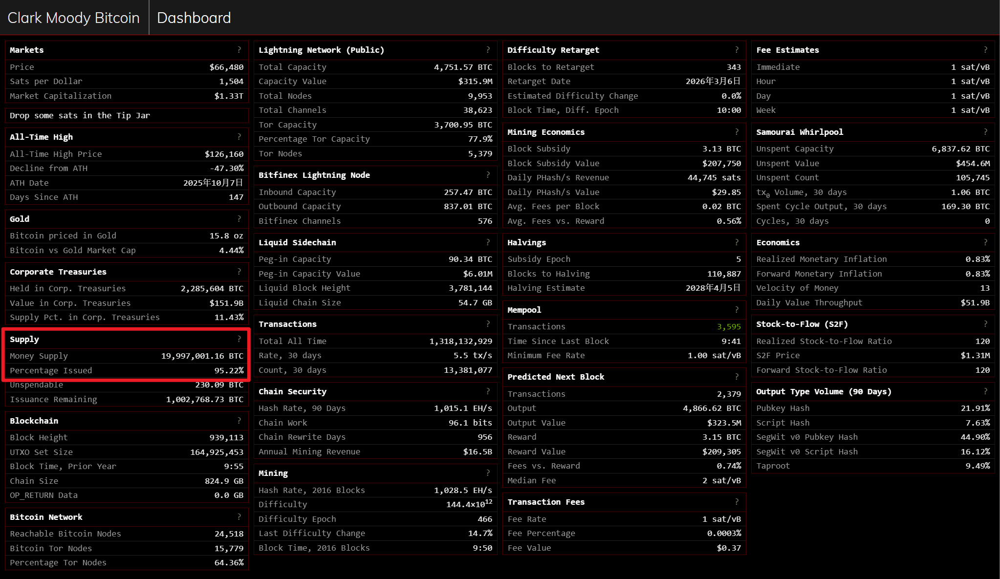The width and height of the screenshot is (1000, 579).
Task: Open Corporate Treasuries help icon
Action: pos(239,272)
